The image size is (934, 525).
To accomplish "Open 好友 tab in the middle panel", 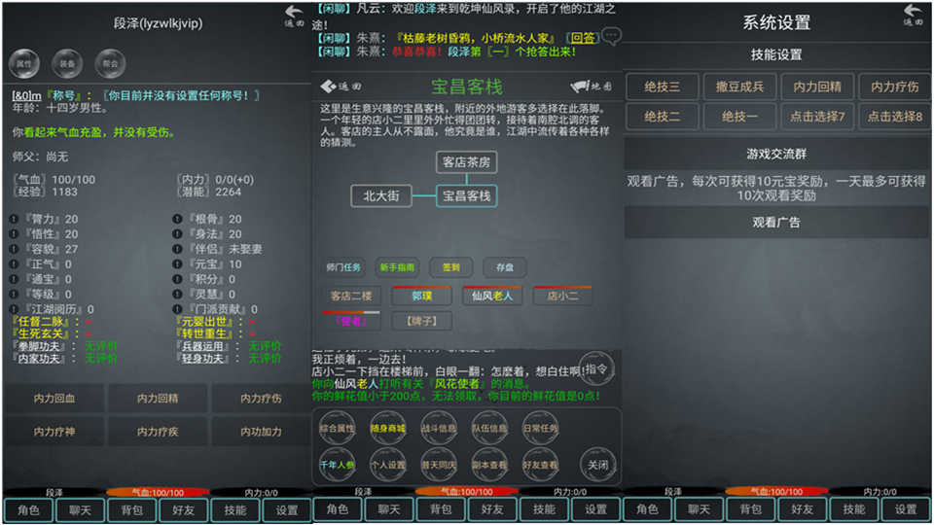I will pos(492,509).
